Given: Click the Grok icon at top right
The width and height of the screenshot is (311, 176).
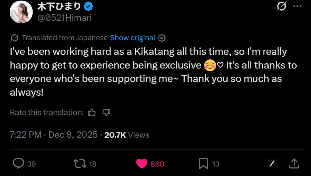Looking at the screenshot, I should pos(282,6).
